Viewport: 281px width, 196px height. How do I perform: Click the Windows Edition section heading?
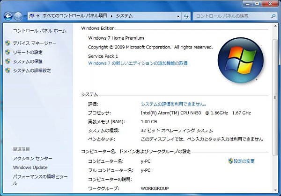(98, 28)
